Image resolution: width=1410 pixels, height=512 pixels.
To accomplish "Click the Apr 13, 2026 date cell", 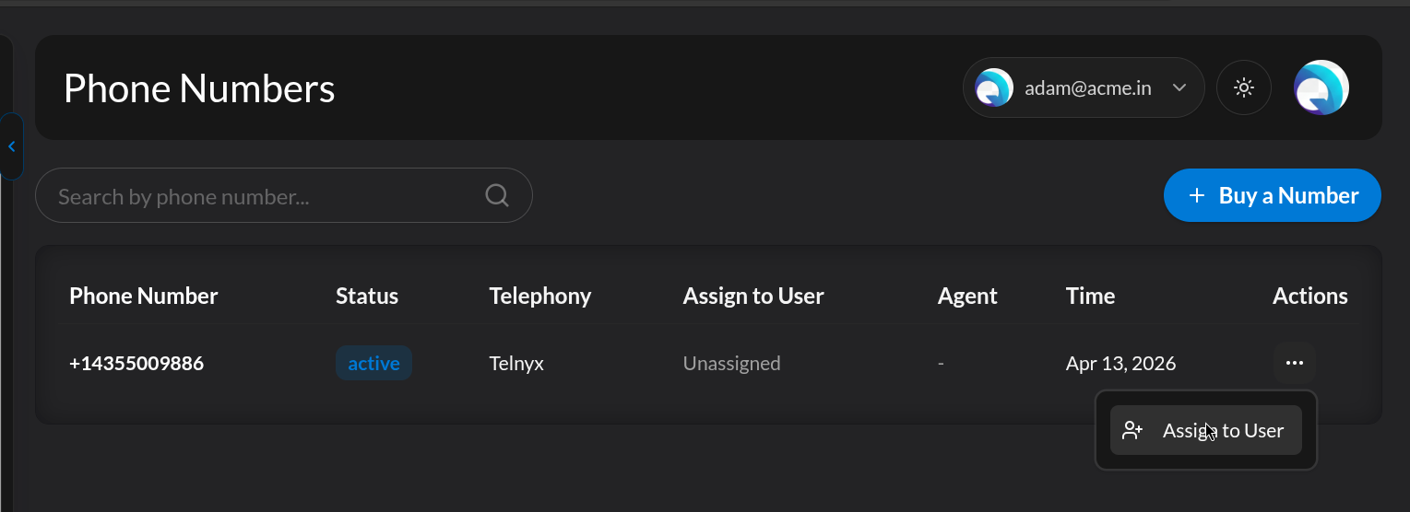I will [1120, 363].
